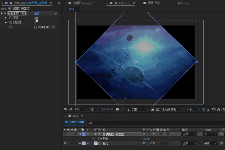Toggle the lock on 效果控件 panel
Viewport: 225px width, 150px height.
(11, 3)
